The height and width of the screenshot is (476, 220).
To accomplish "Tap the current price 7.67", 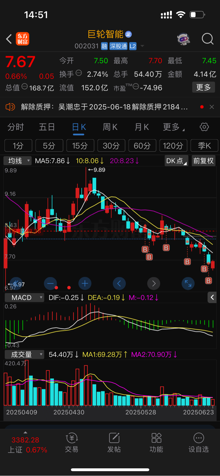I will pos(20,62).
